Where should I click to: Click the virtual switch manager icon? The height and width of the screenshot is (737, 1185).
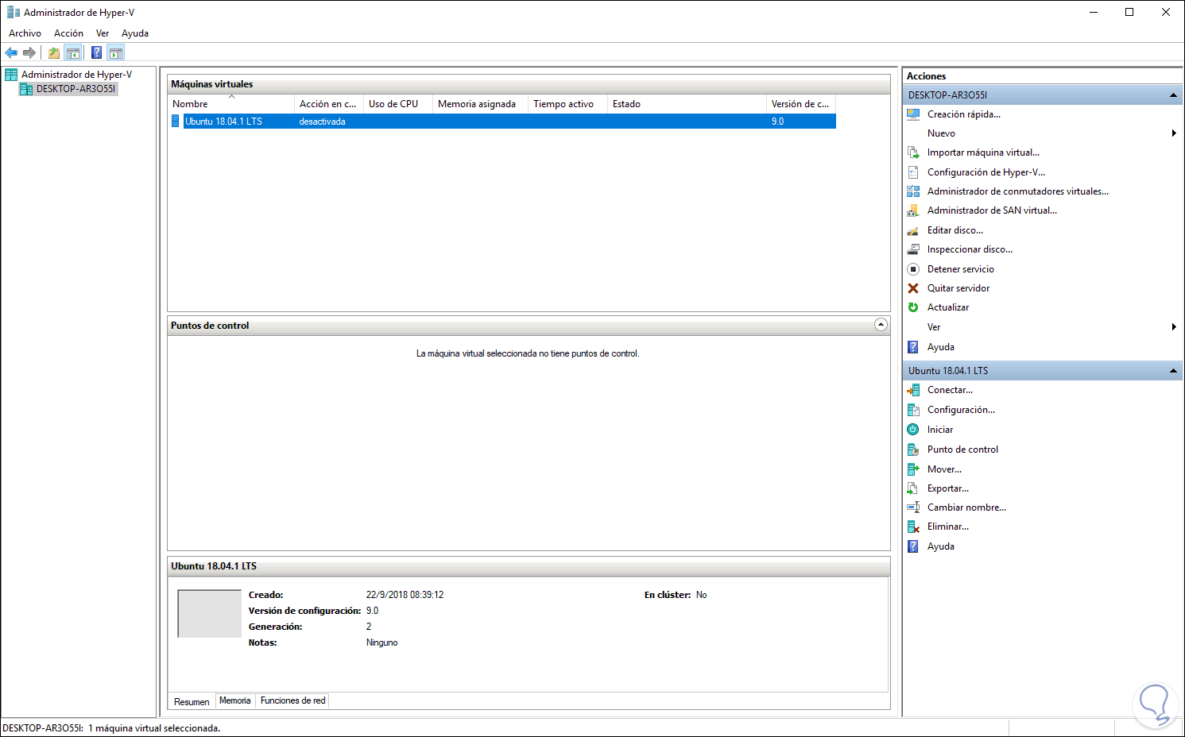[913, 191]
